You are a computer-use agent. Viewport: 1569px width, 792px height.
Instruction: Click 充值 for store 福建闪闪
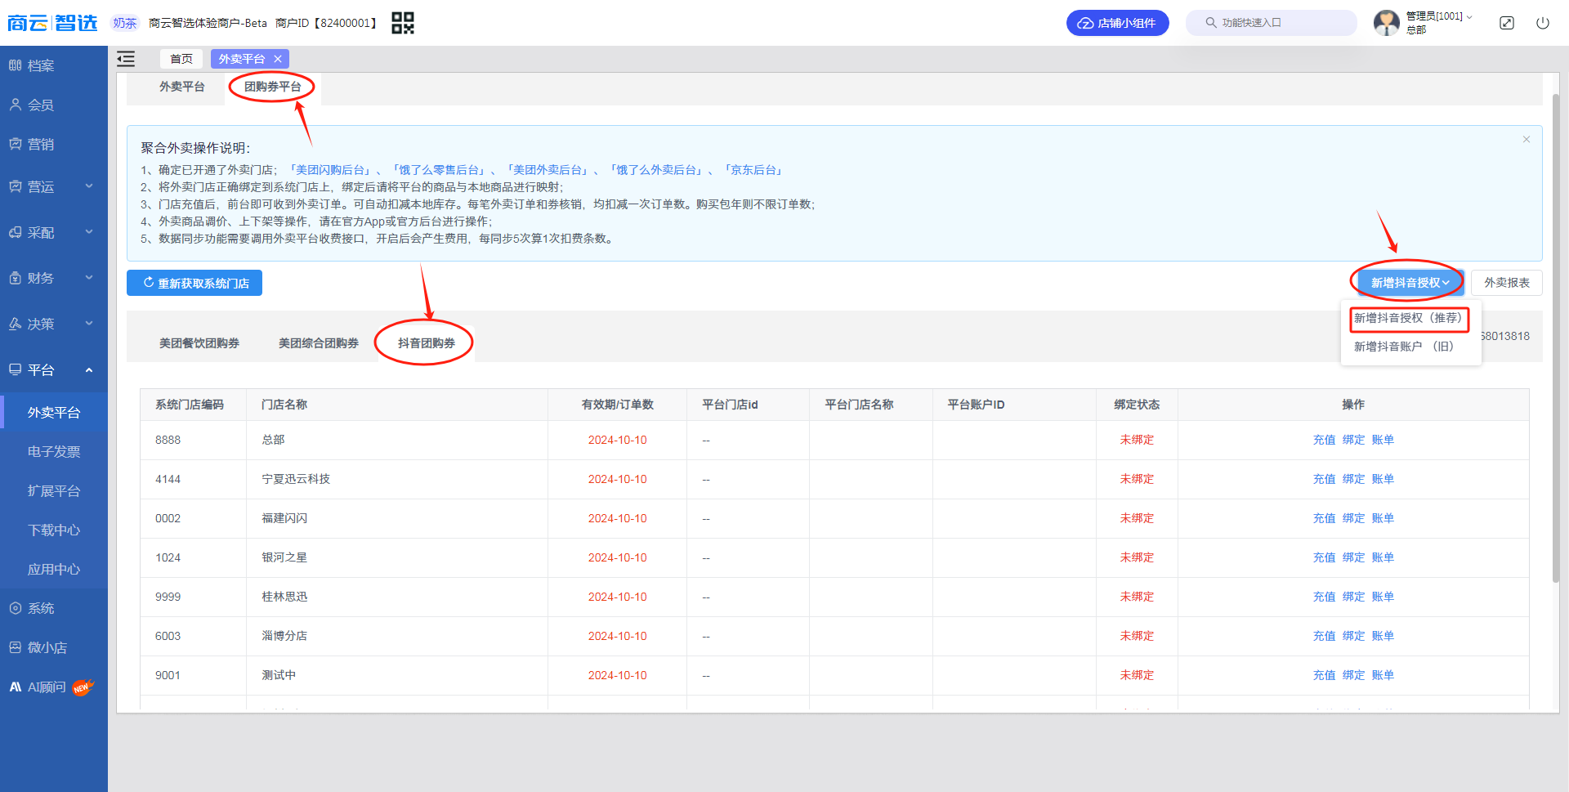(1324, 518)
